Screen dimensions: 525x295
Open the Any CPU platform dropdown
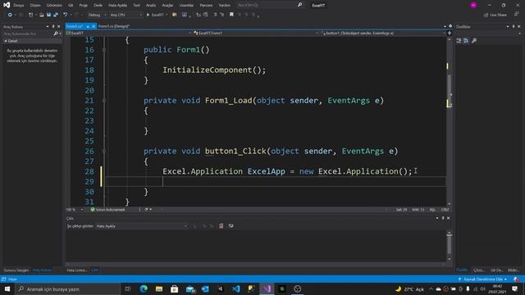pos(126,15)
